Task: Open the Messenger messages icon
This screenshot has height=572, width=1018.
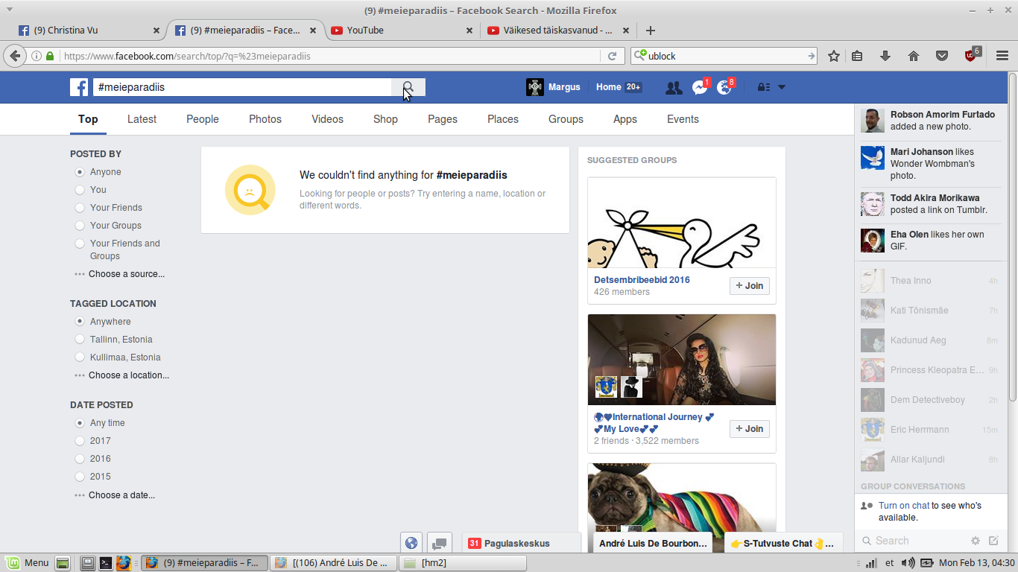Action: click(700, 87)
